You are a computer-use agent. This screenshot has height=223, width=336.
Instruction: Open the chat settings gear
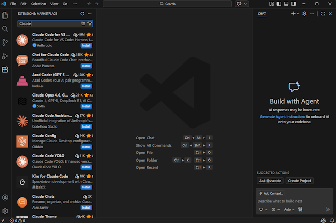[304, 13]
